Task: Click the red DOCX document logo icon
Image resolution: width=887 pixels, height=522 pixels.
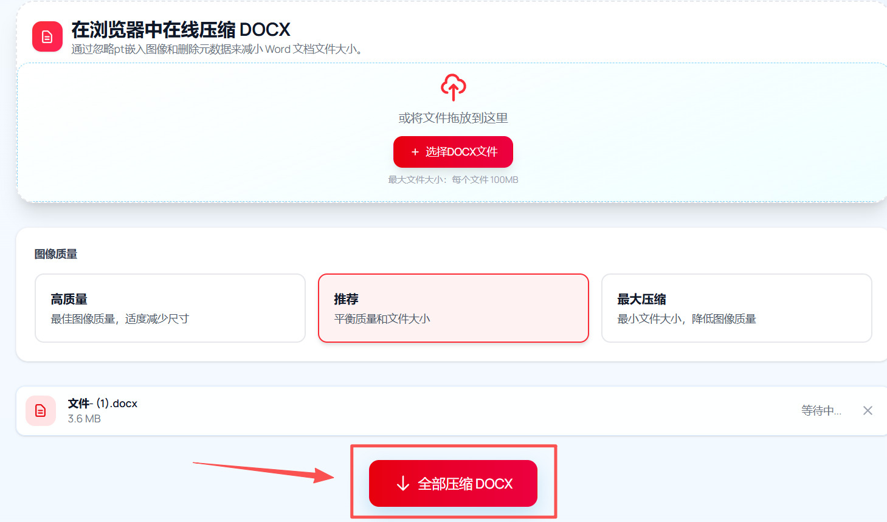Action: pyautogui.click(x=47, y=37)
